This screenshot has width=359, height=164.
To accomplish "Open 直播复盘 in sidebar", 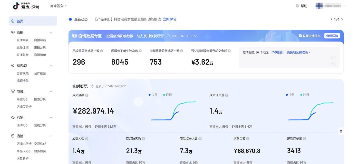I will point(23,55).
